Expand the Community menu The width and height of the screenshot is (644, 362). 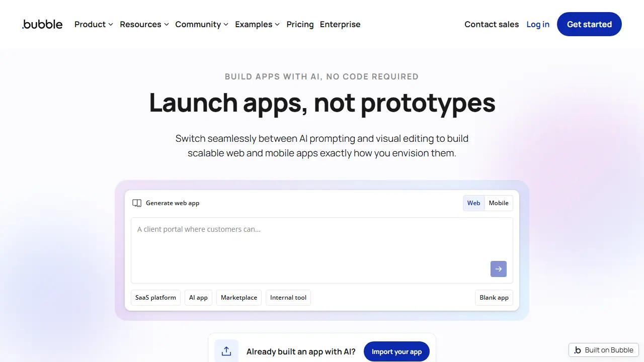202,24
